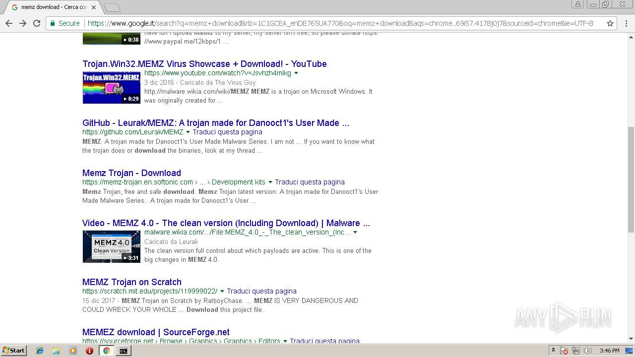Screen dimensions: 635x357
Task: Focus the address bar URL
Action: (x=340, y=23)
